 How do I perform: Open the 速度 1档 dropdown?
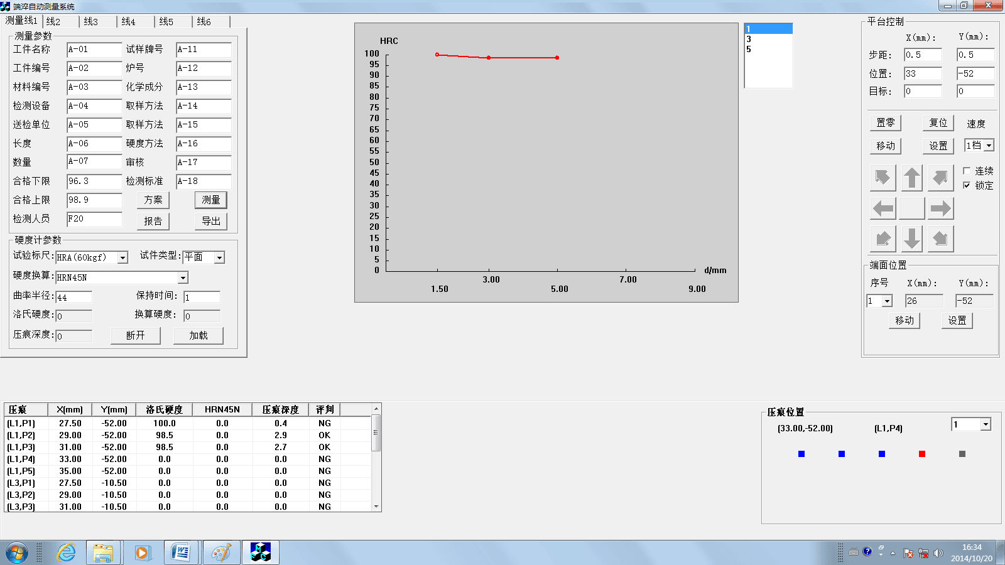pyautogui.click(x=989, y=146)
